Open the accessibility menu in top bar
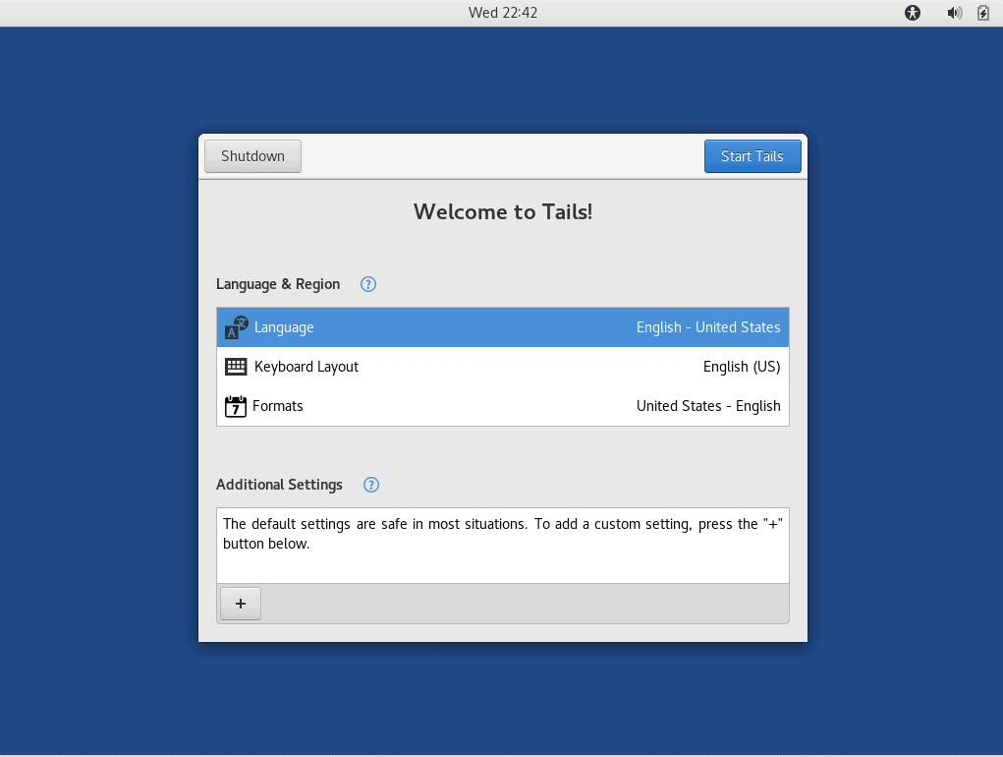 913,13
